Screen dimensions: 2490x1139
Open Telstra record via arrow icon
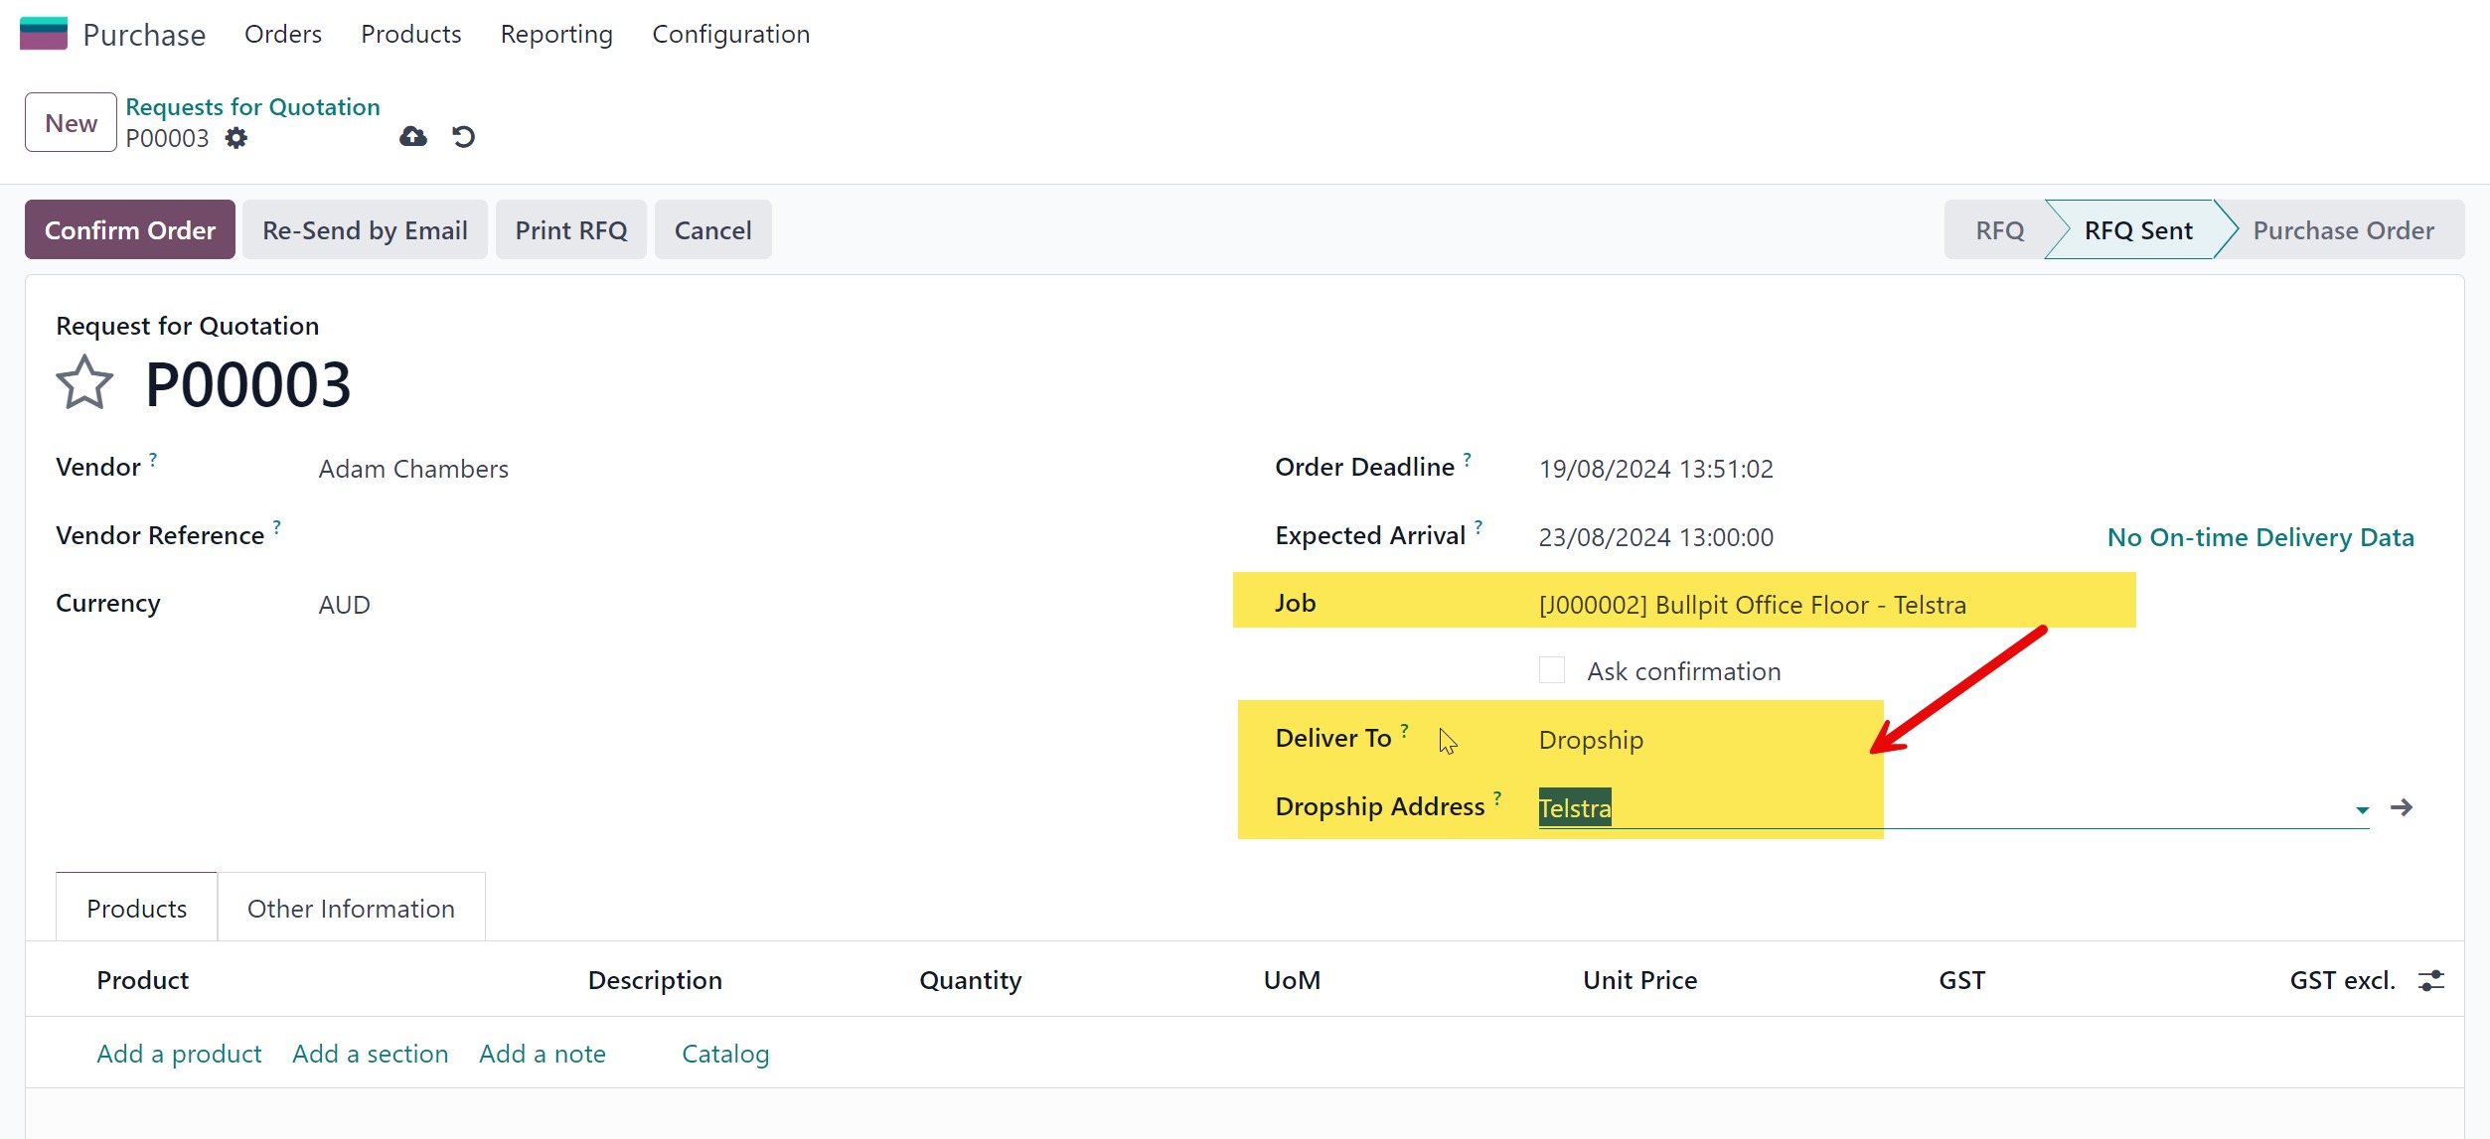(2402, 807)
